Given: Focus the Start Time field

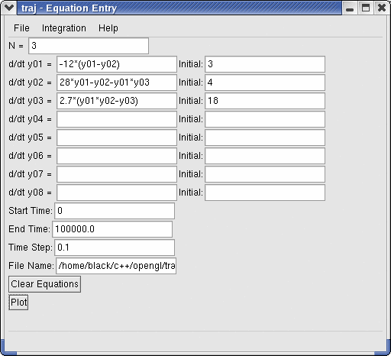Looking at the screenshot, I should point(115,211).
